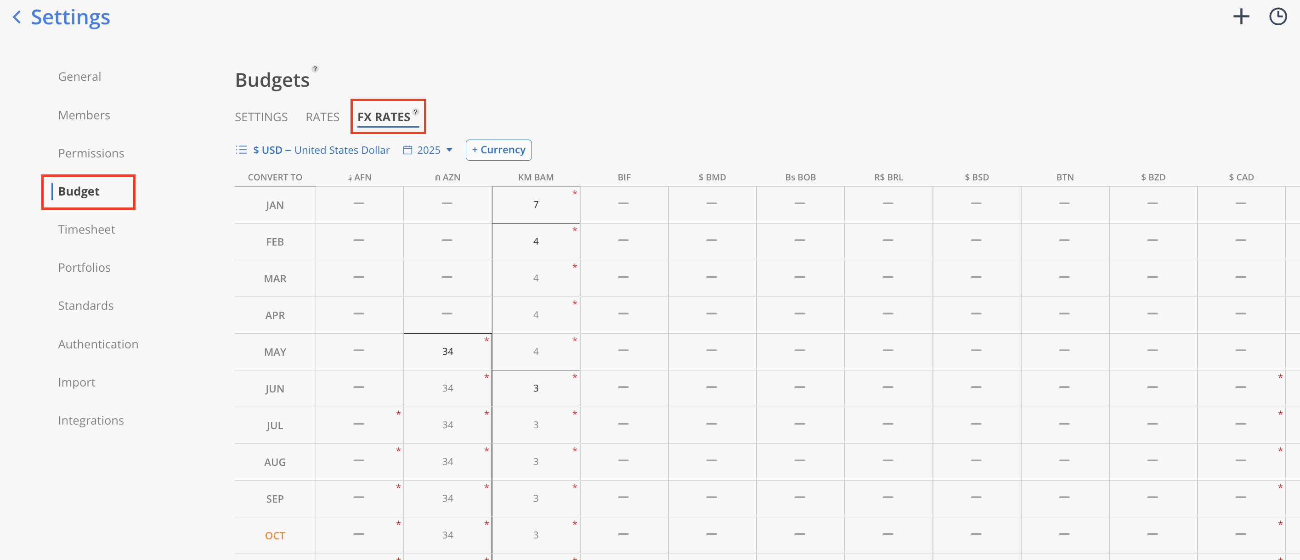The image size is (1300, 560).
Task: Expand the 2025 year dropdown arrow
Action: click(x=449, y=150)
